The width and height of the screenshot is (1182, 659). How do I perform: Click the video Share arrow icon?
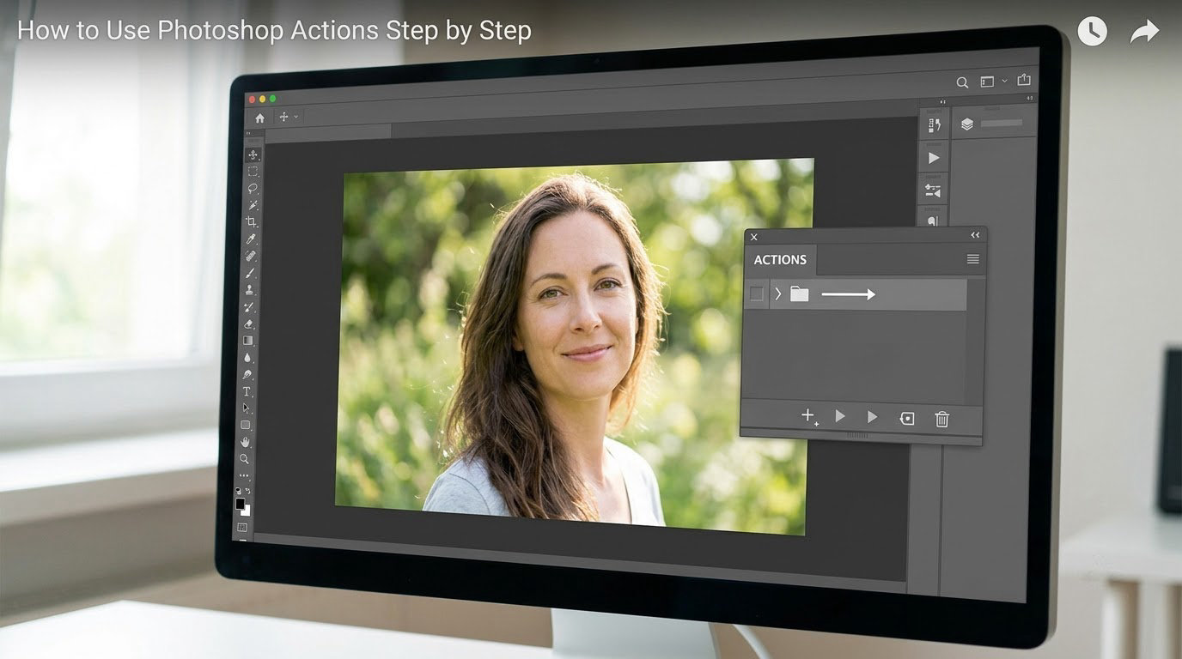click(1144, 33)
